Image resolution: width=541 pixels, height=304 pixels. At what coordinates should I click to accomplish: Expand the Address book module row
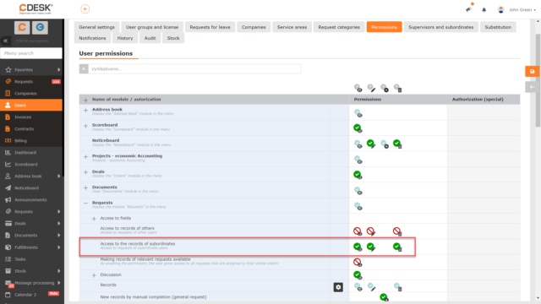tap(85, 111)
